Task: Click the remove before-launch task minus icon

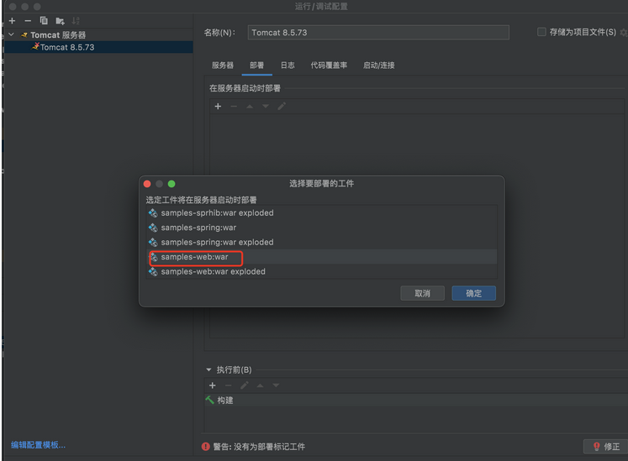Action: 229,385
